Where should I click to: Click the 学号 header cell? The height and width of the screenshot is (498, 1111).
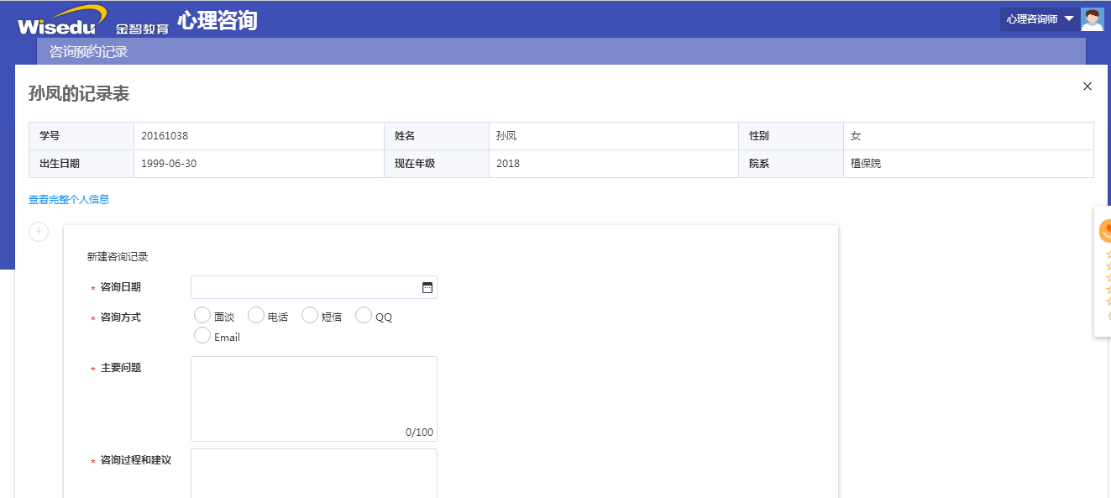tap(81, 136)
